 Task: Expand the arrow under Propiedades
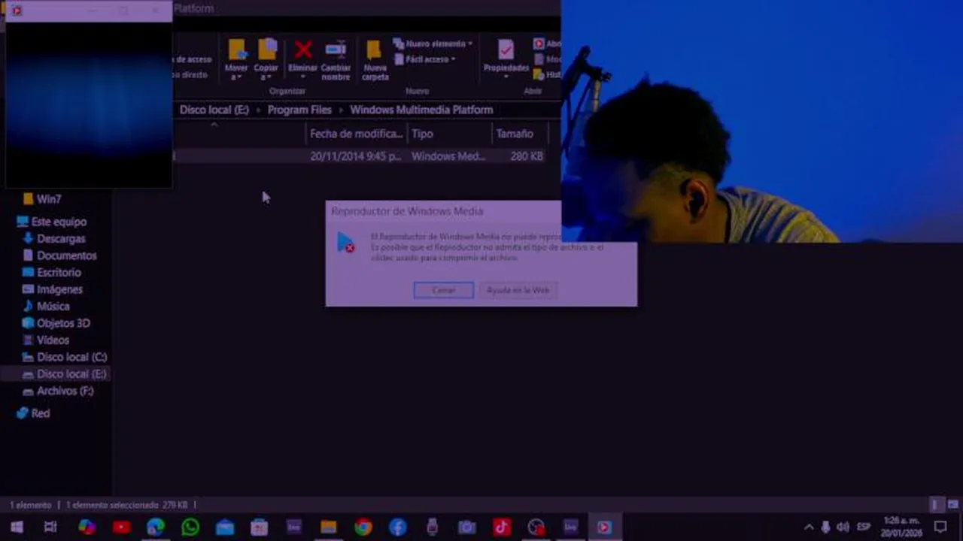coord(506,77)
